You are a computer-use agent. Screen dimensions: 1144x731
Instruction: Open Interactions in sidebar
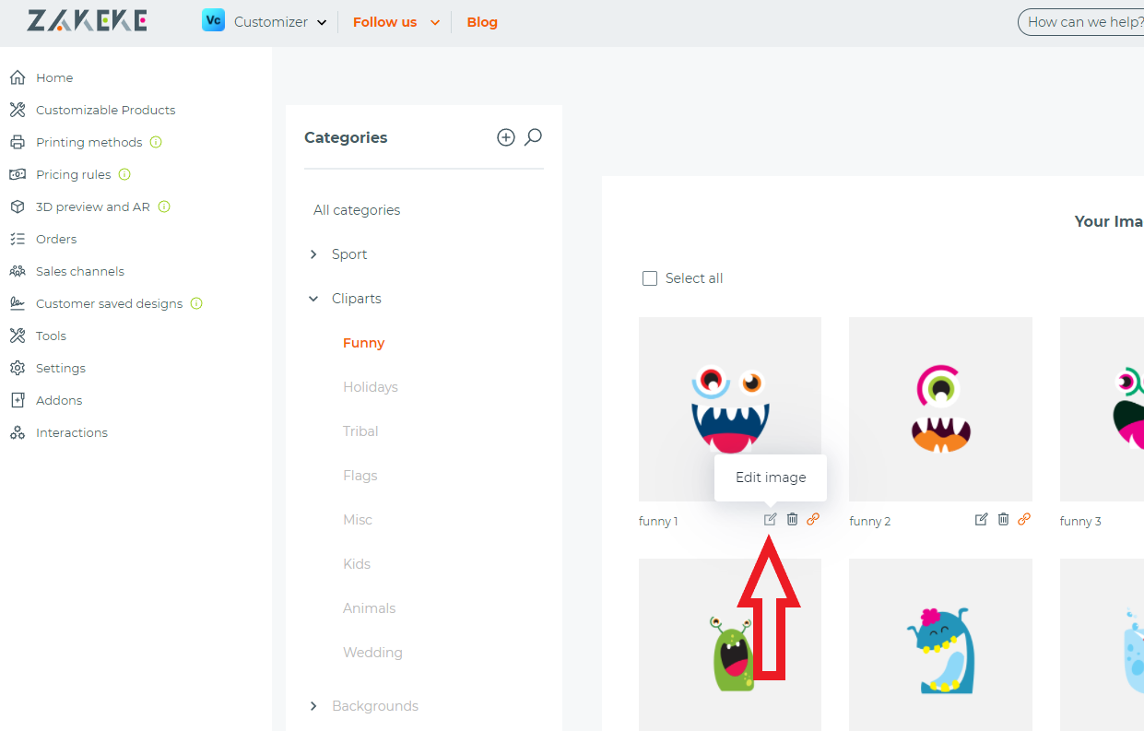pos(71,432)
